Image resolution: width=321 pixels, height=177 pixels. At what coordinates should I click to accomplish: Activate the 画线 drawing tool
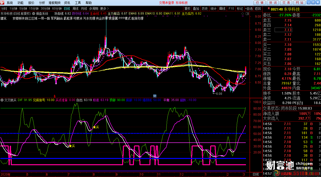click(x=222, y=9)
